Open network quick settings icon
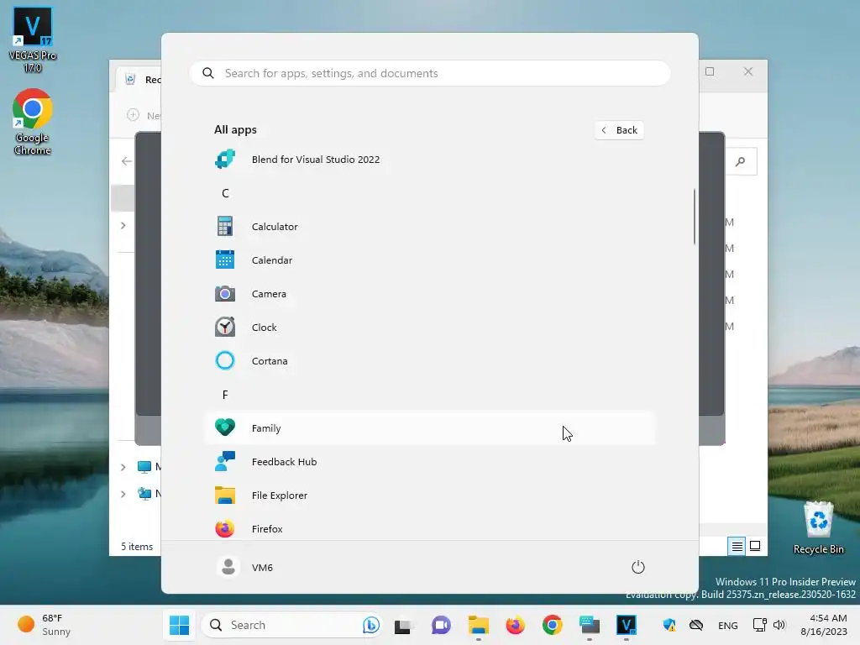 click(759, 625)
